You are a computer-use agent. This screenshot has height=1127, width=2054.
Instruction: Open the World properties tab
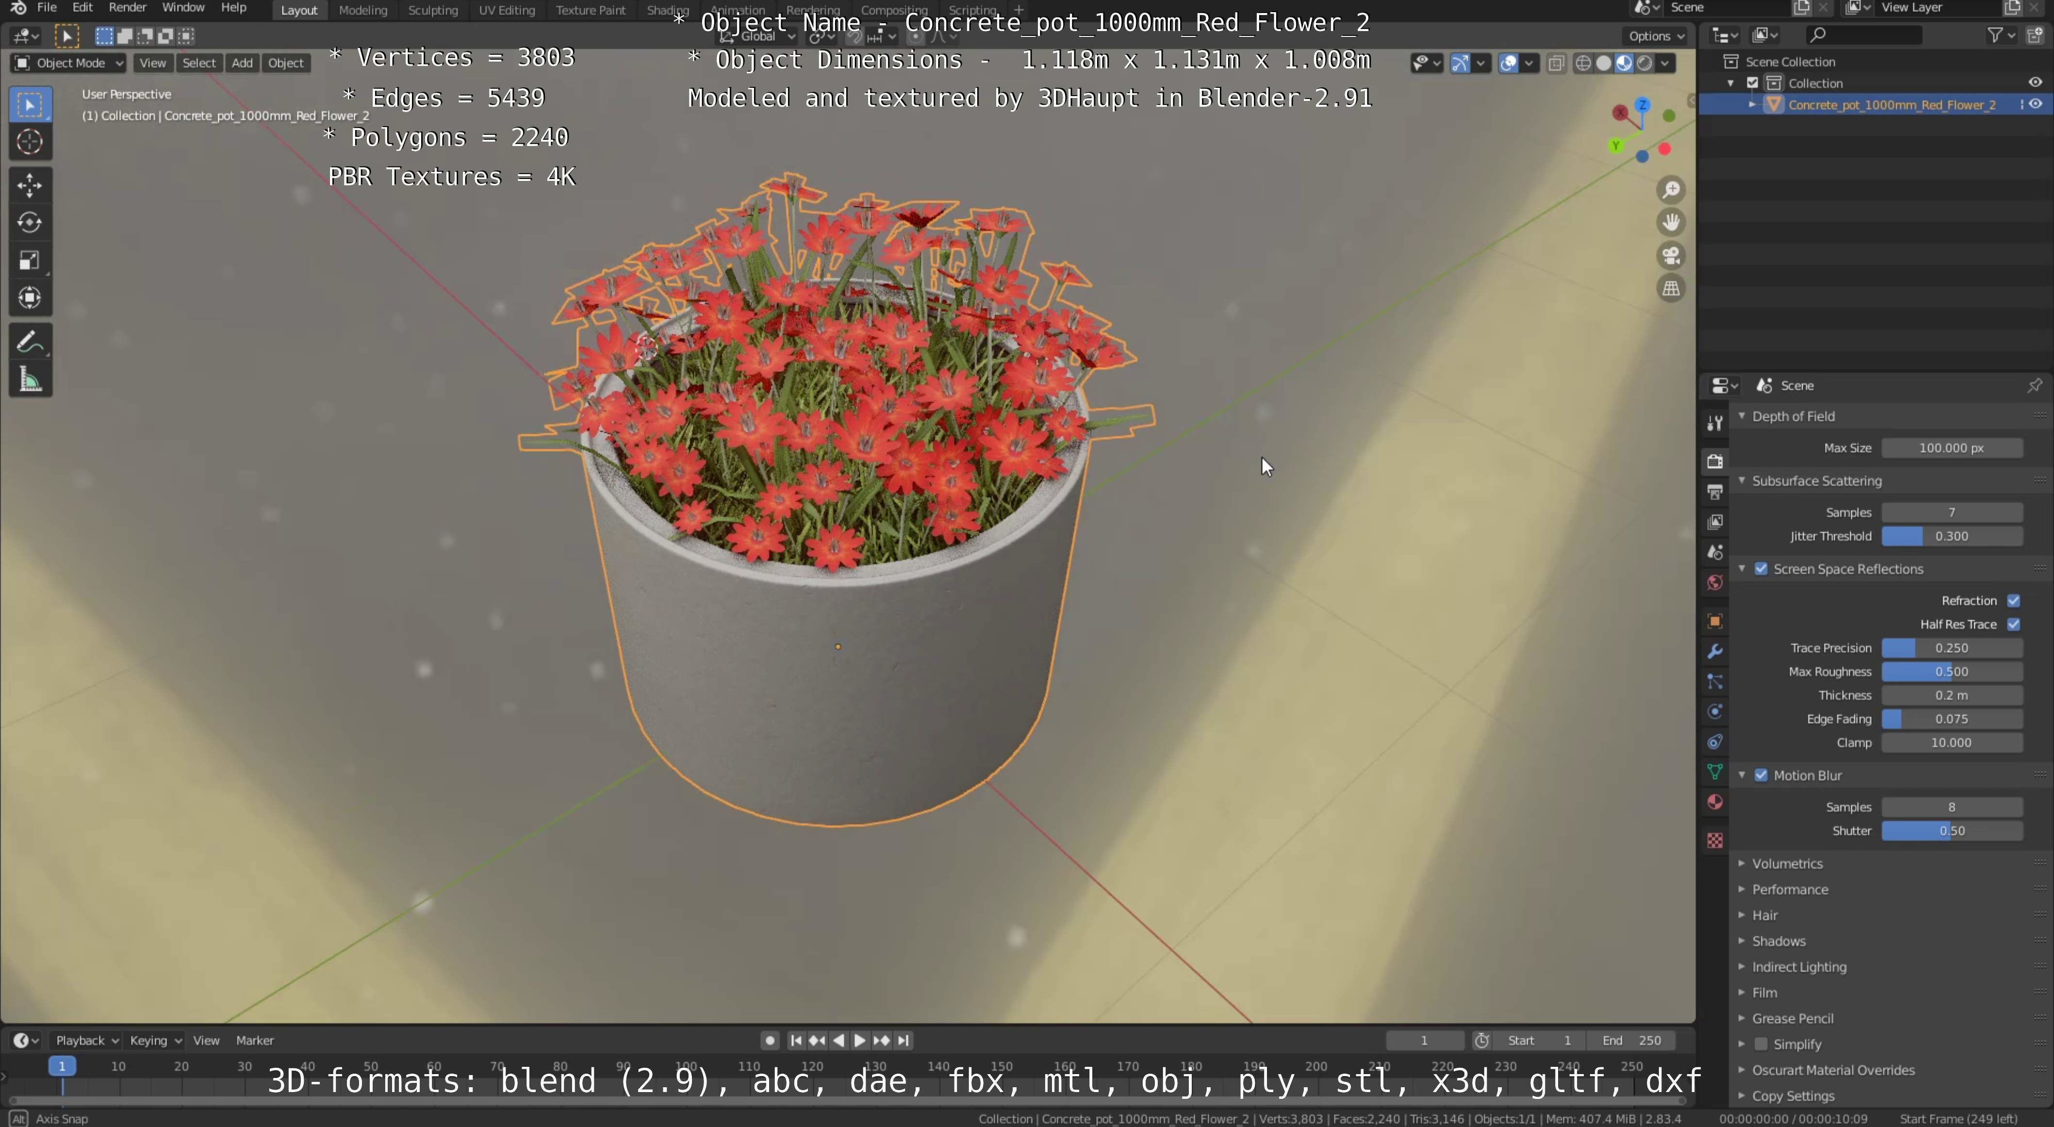(1714, 583)
